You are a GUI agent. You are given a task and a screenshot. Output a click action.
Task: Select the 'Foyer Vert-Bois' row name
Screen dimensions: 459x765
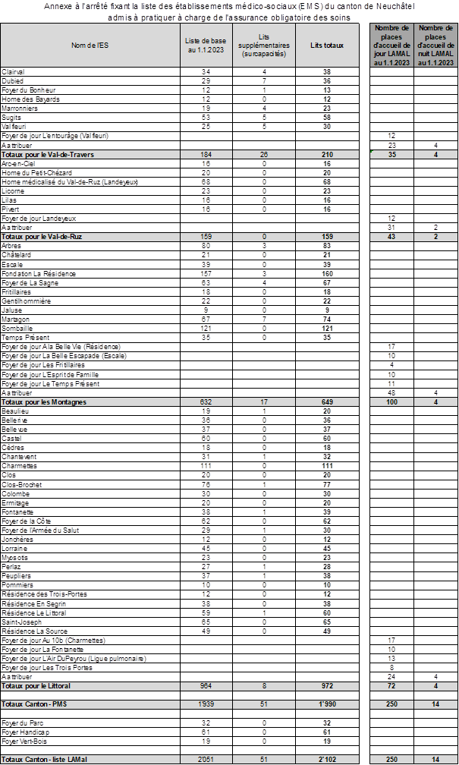point(25,741)
